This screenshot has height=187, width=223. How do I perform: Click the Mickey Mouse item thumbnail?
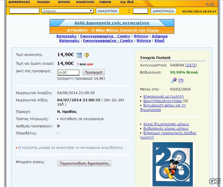tap(173, 165)
